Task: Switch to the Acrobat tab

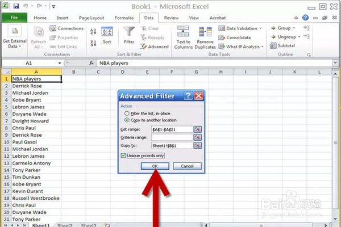Action: [218, 18]
